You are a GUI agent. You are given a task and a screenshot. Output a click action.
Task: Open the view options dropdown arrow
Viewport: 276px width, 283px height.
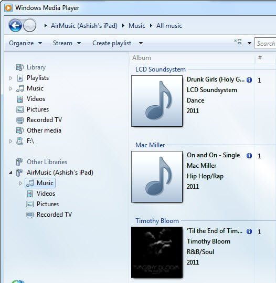coord(249,43)
